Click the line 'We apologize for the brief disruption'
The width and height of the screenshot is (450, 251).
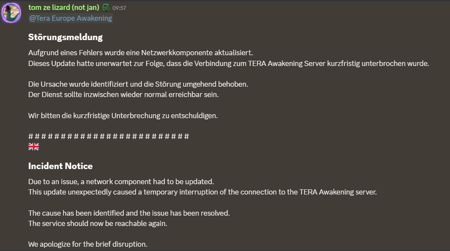point(88,244)
